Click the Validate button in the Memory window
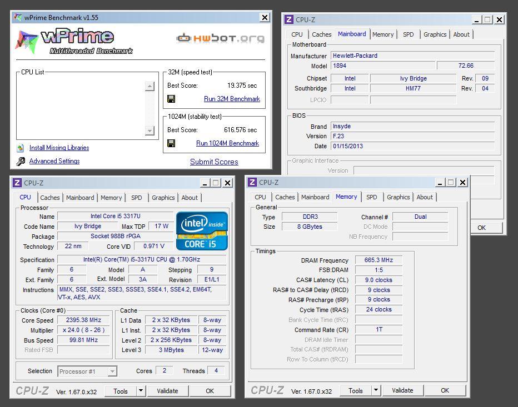The image size is (518, 407). coord(402,390)
